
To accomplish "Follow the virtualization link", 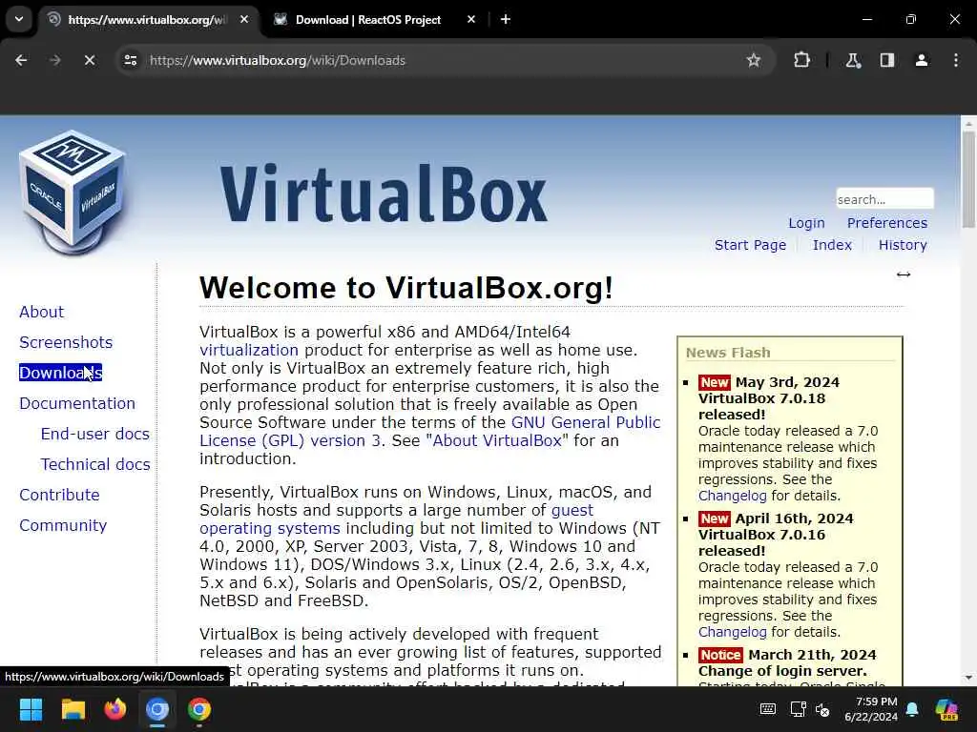I will (x=249, y=350).
